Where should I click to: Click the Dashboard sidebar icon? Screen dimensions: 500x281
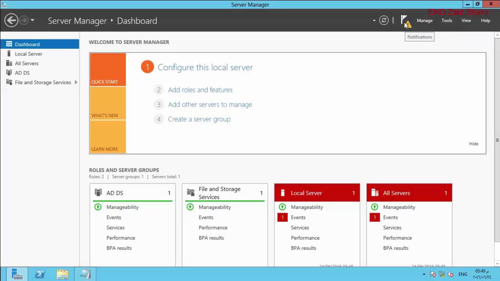pyautogui.click(x=9, y=44)
